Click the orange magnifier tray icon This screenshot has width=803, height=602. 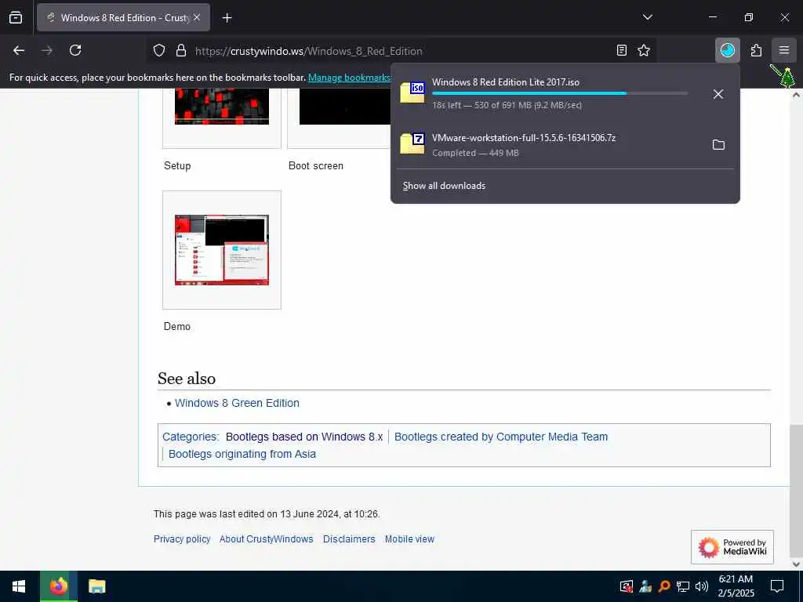pyautogui.click(x=664, y=586)
